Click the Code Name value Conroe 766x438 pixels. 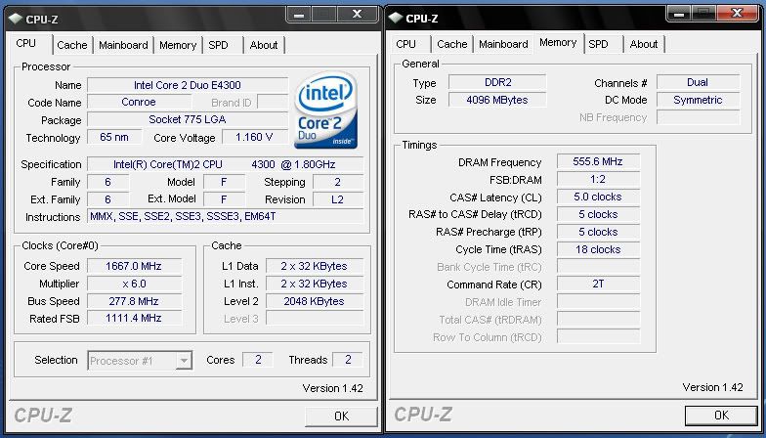click(x=139, y=102)
